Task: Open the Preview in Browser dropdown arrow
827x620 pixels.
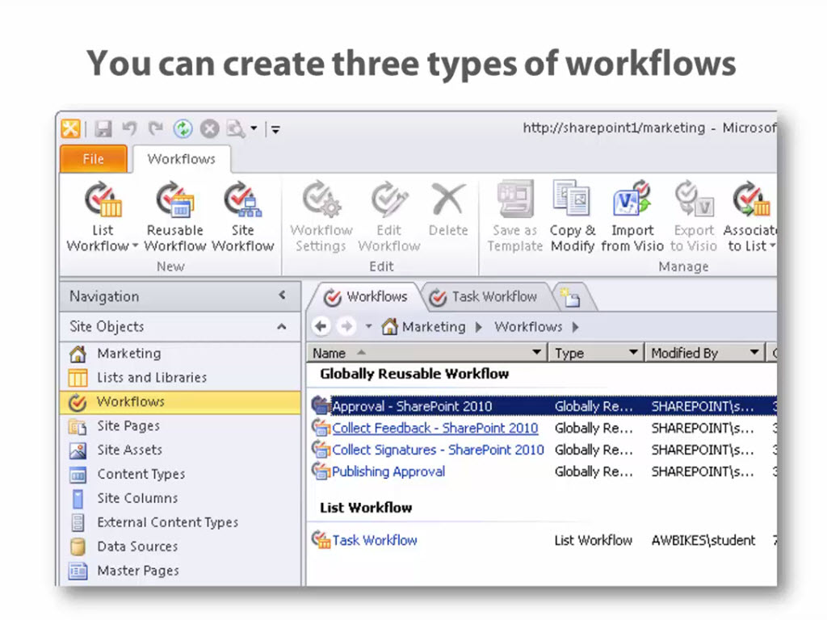Action: (x=254, y=128)
